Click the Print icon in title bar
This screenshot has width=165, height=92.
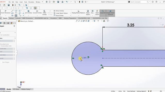pos(62,2)
